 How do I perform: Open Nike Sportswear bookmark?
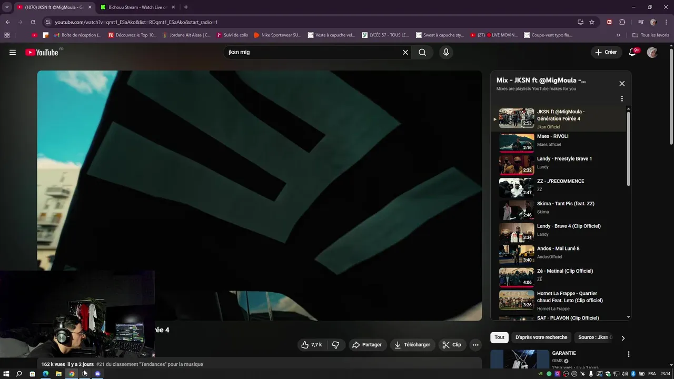point(277,35)
